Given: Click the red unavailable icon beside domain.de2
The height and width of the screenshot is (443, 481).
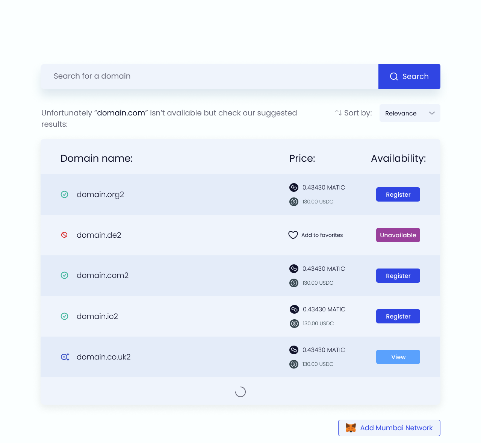Looking at the screenshot, I should [x=64, y=235].
